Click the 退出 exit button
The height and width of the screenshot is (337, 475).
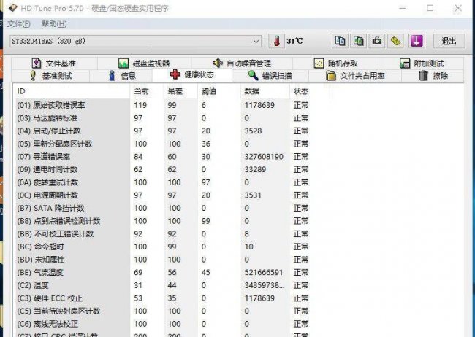click(x=449, y=41)
